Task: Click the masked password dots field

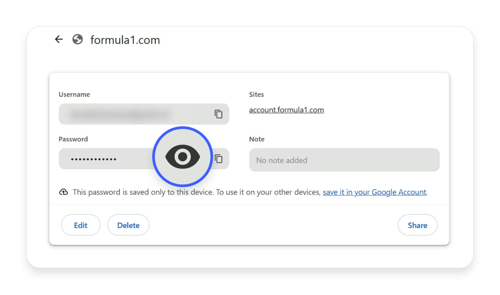Action: click(102, 158)
